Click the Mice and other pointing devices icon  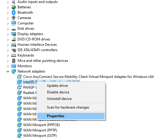(x=14, y=61)
